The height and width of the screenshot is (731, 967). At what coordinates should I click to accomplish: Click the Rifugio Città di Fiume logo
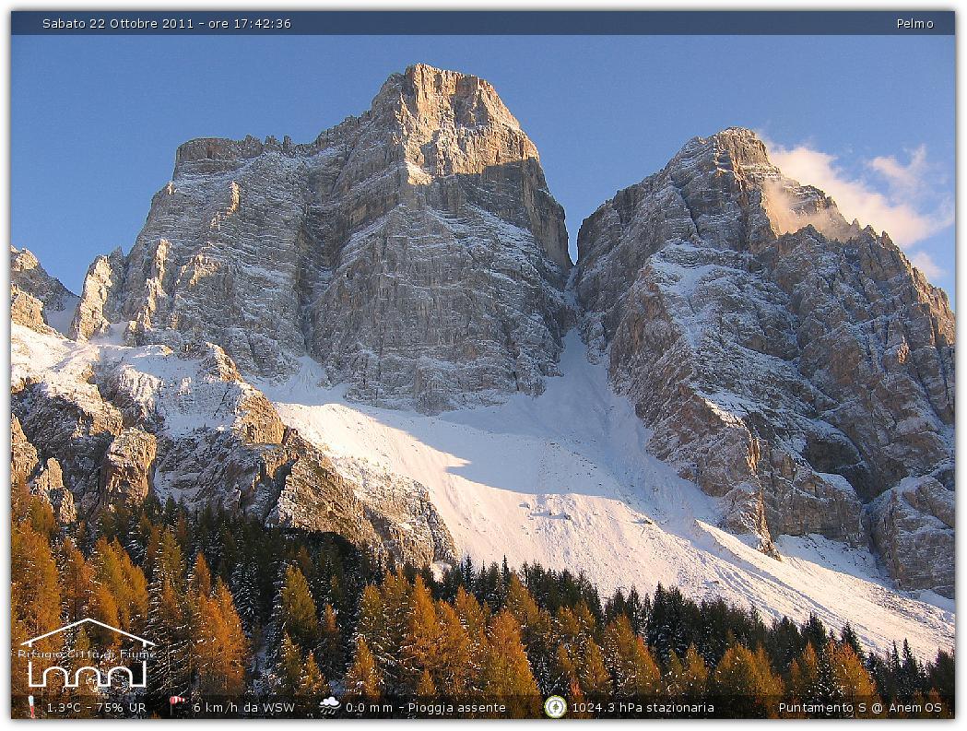tap(87, 654)
